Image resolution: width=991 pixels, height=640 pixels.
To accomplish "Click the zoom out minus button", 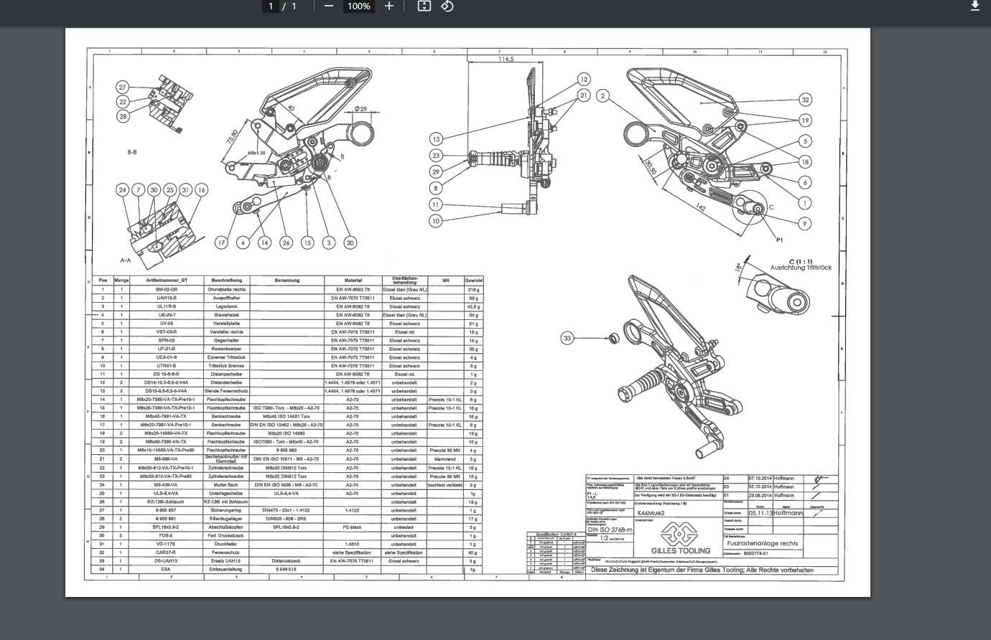I will pyautogui.click(x=329, y=6).
